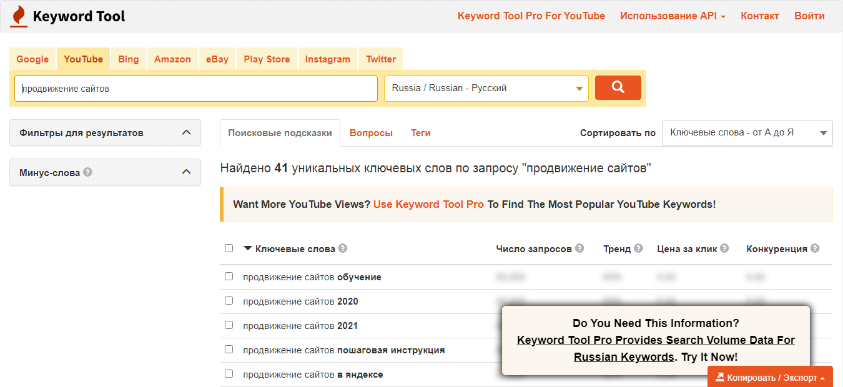Click the search magnifier button
This screenshot has width=843, height=387.
pyautogui.click(x=618, y=87)
